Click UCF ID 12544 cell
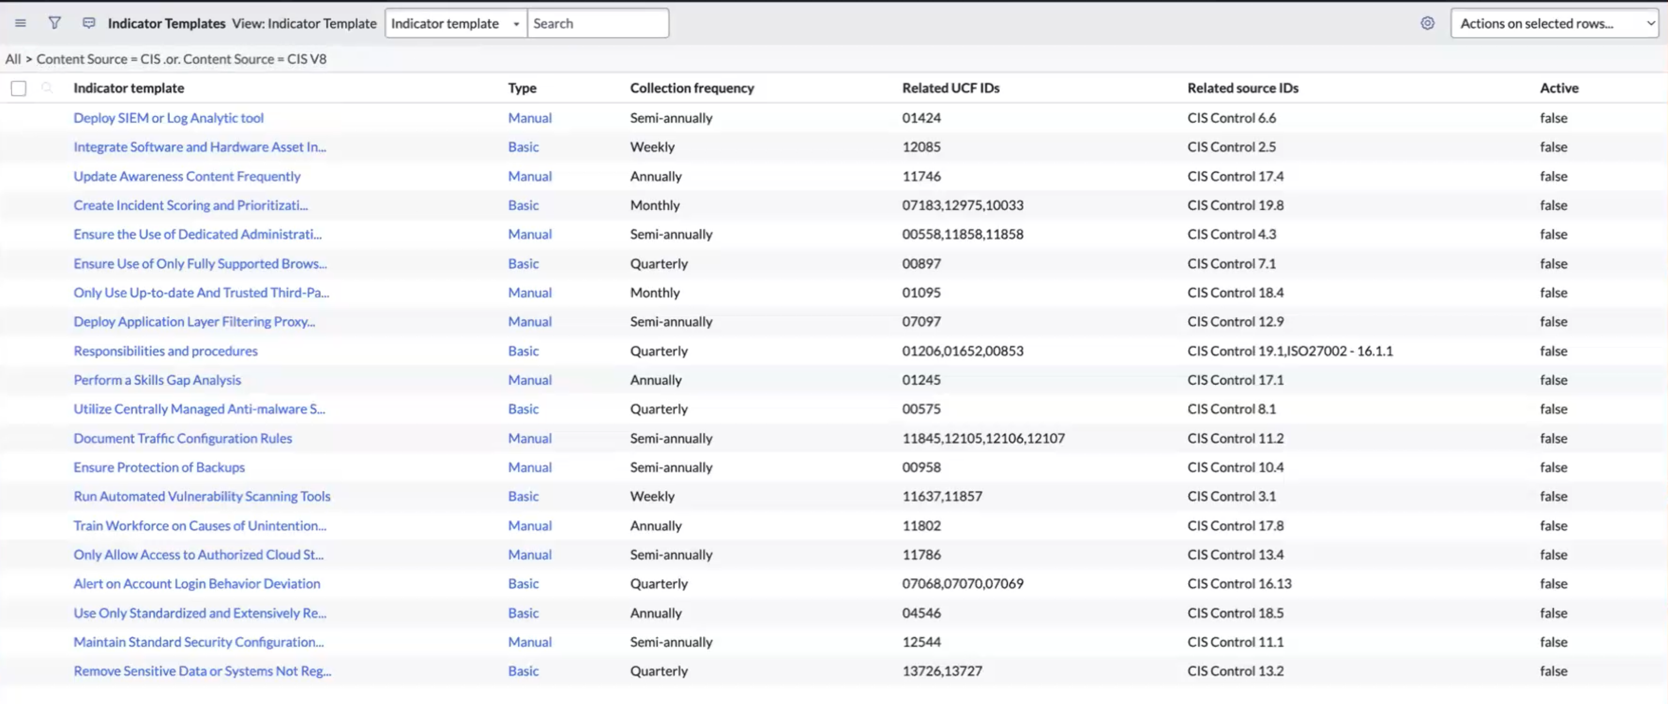This screenshot has width=1668, height=704. [922, 642]
